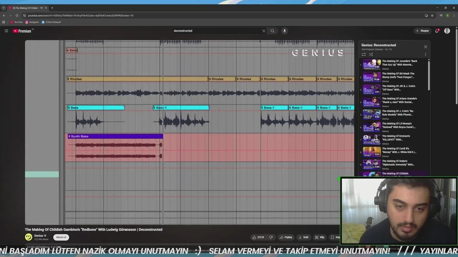Screen dimensions: 458x257
Task: Go back in browser history
Action: tap(4, 16)
